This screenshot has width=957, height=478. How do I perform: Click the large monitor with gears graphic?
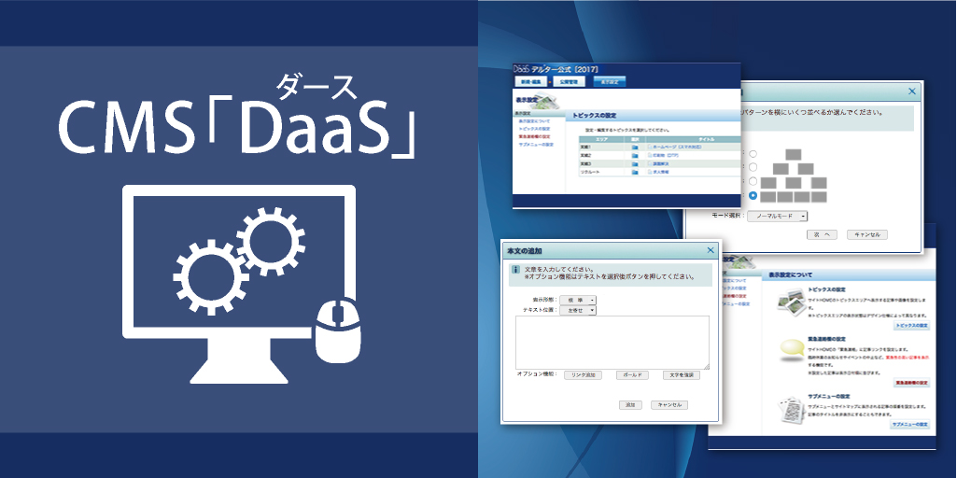point(239,284)
